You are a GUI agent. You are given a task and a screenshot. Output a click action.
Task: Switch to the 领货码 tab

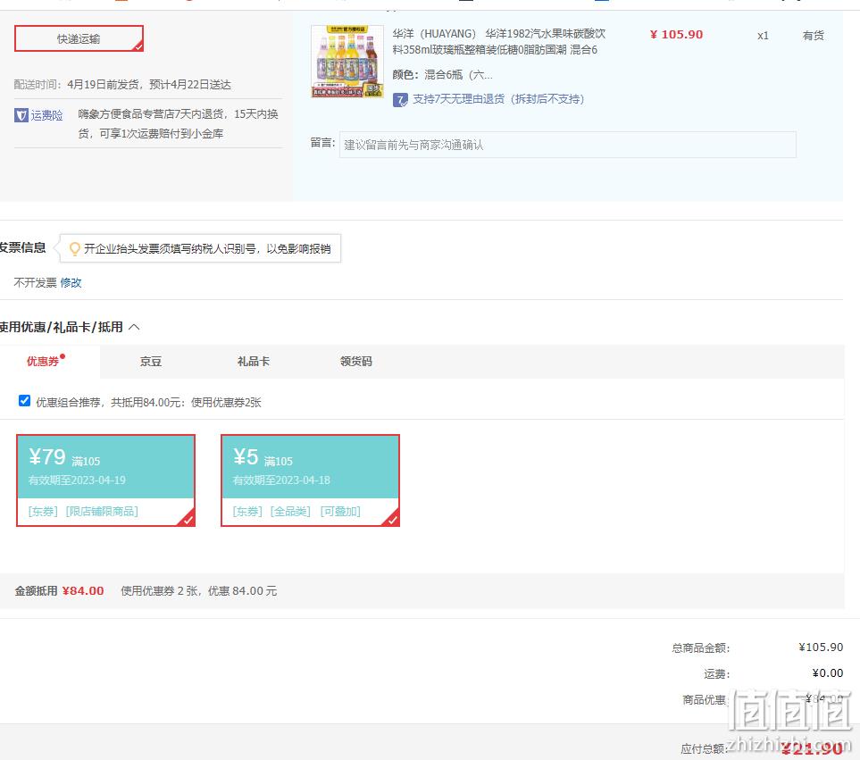356,362
